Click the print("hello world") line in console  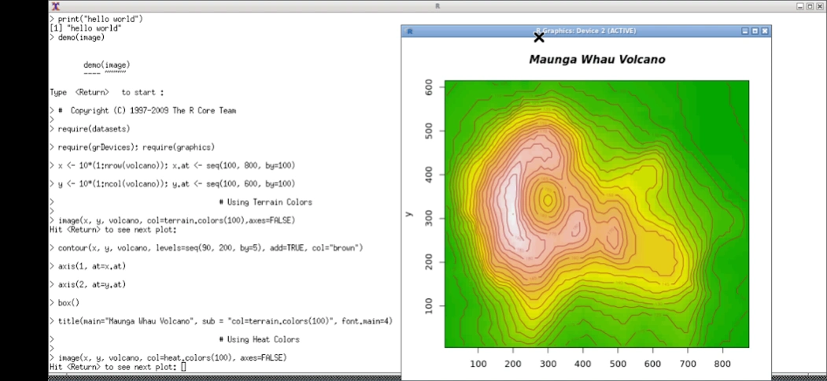coord(100,18)
